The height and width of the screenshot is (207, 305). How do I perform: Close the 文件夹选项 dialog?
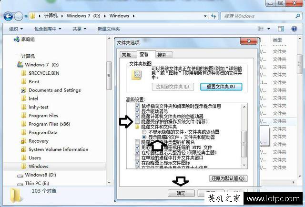click(249, 41)
